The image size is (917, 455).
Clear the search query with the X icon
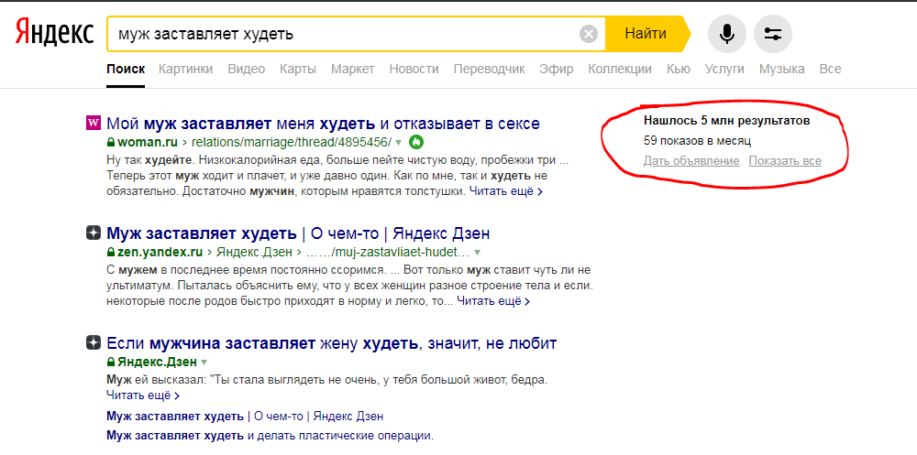tap(589, 34)
